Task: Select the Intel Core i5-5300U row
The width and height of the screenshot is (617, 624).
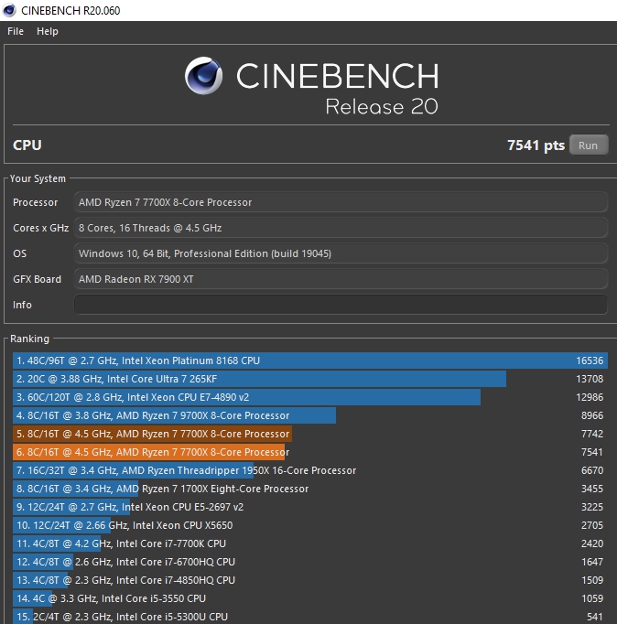Action: tap(310, 617)
